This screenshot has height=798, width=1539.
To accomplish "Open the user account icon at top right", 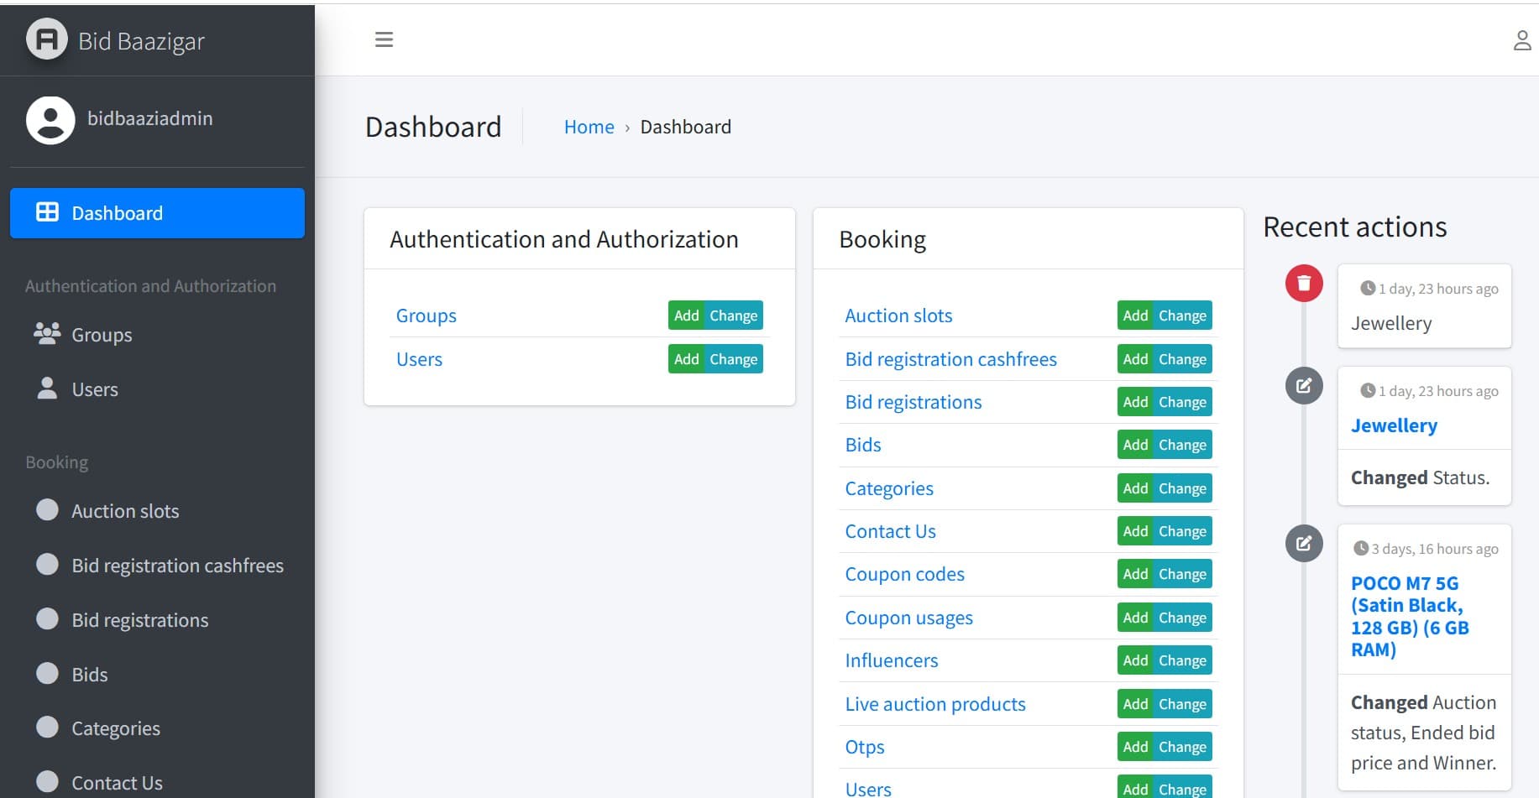I will (1521, 39).
